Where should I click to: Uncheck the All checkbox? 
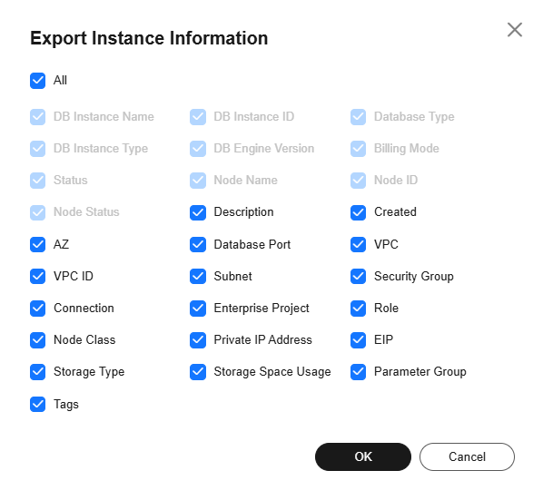tap(37, 81)
